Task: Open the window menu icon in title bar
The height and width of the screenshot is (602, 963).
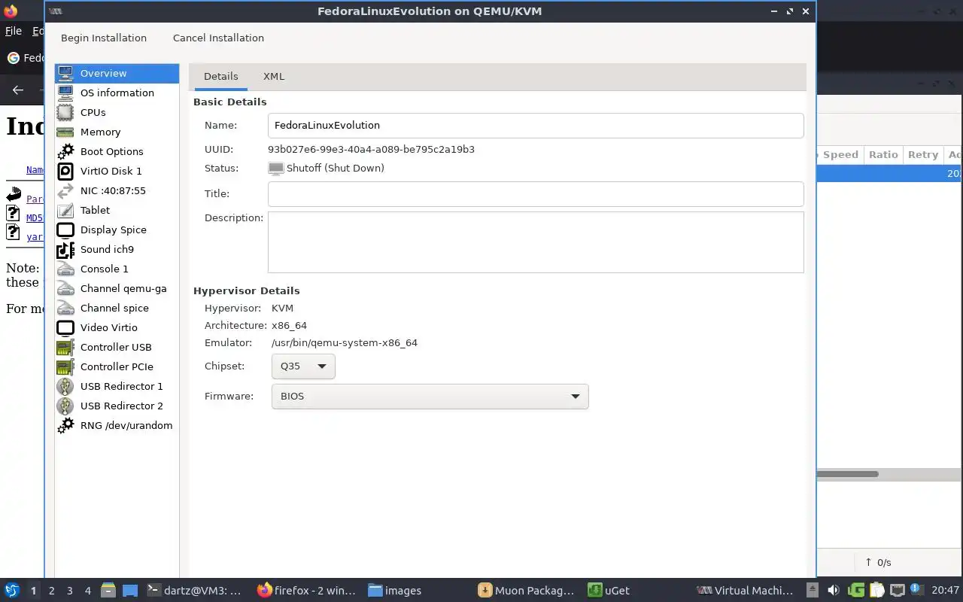Action: (56, 11)
